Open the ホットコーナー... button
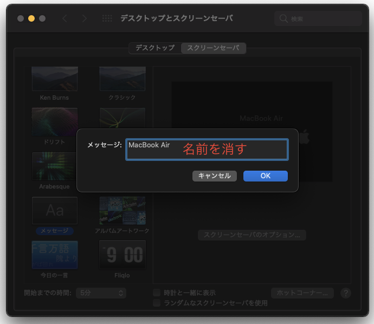This screenshot has height=324, width=374. point(302,293)
